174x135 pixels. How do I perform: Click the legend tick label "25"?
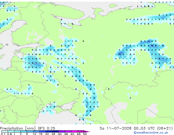point(53,134)
